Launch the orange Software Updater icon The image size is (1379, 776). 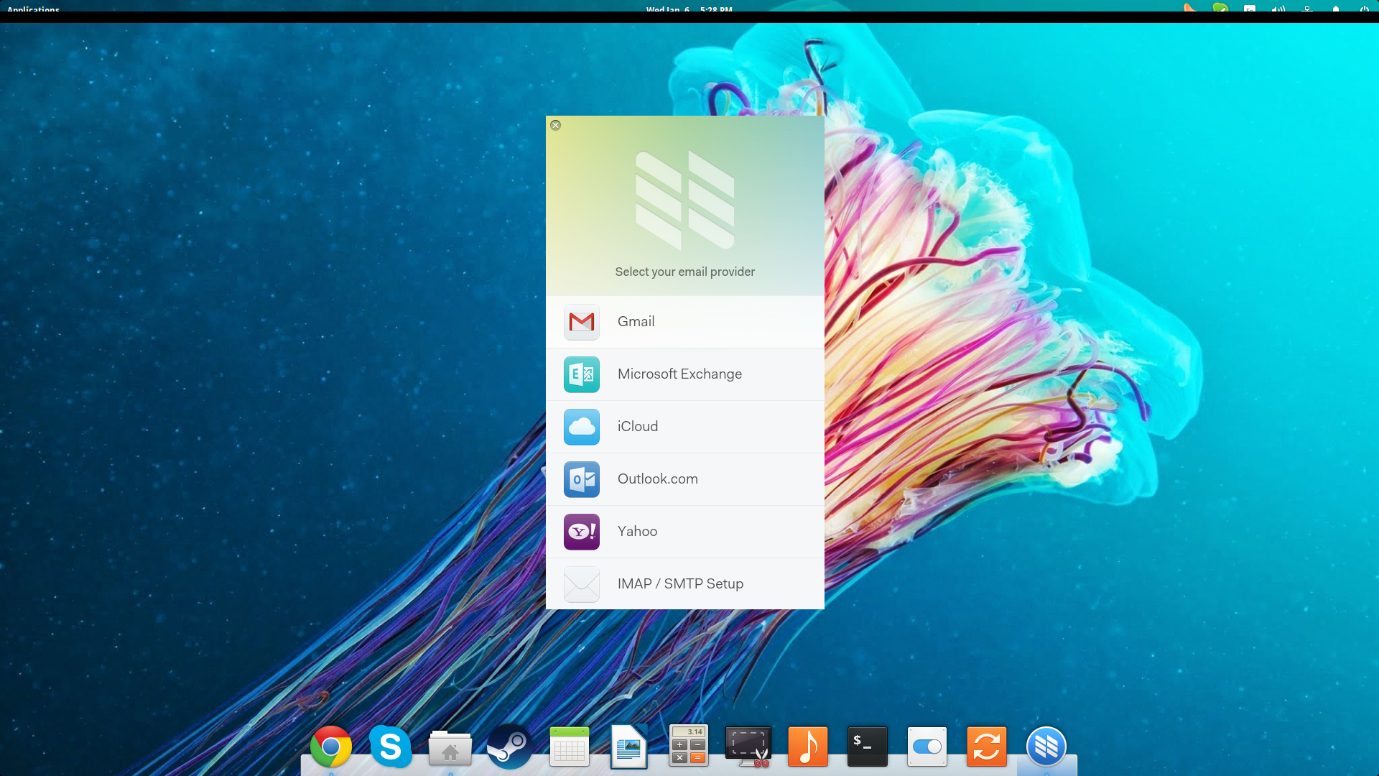(987, 747)
